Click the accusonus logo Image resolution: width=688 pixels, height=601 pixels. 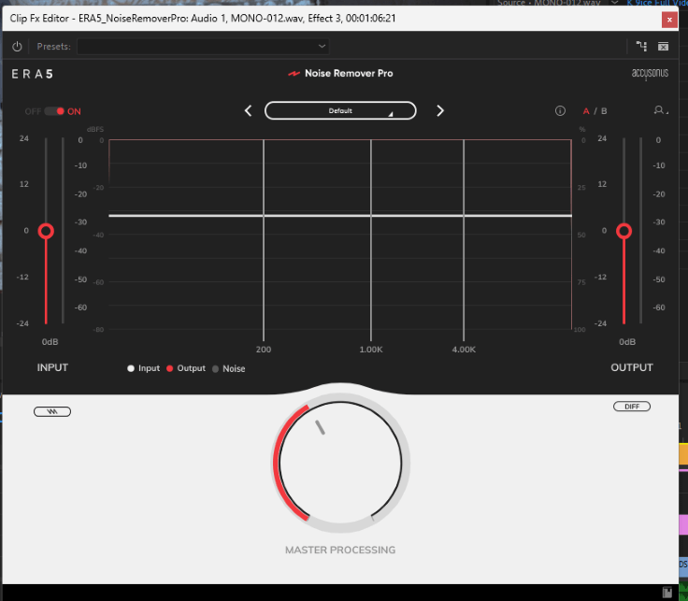650,74
